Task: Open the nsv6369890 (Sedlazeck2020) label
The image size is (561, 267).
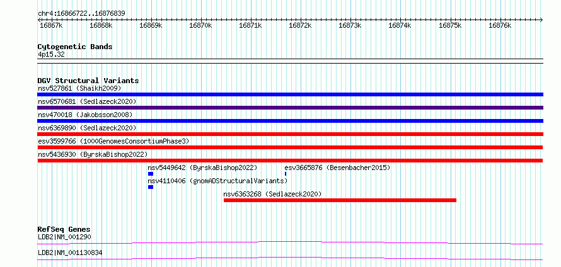Action: click(x=87, y=128)
